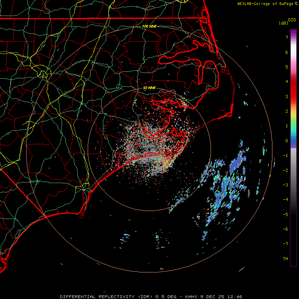Click the colorbar value label -6
299x299 pixels.
285,229
